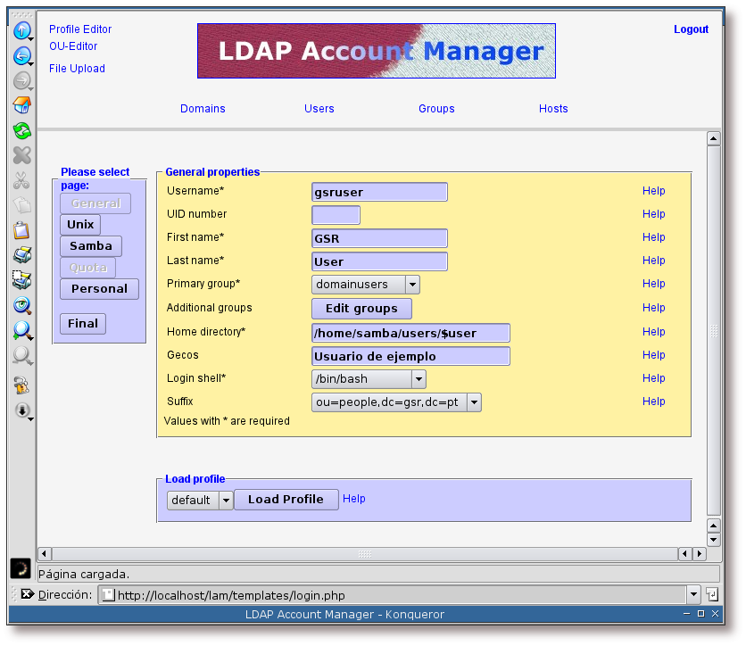746x646 pixels.
Task: Open the Home page icon
Action: click(x=21, y=106)
